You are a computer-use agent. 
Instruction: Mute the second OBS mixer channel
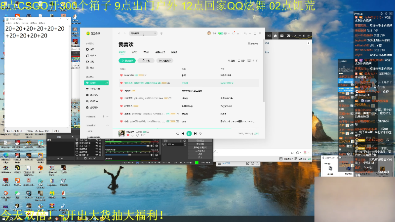pyautogui.click(x=152, y=155)
